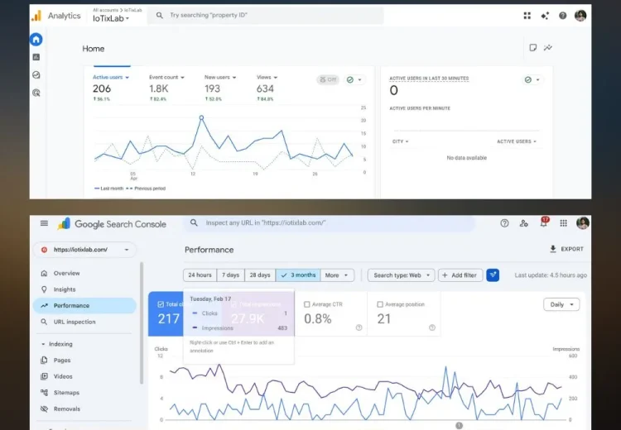Open the Search Console hamburger menu

click(44, 223)
